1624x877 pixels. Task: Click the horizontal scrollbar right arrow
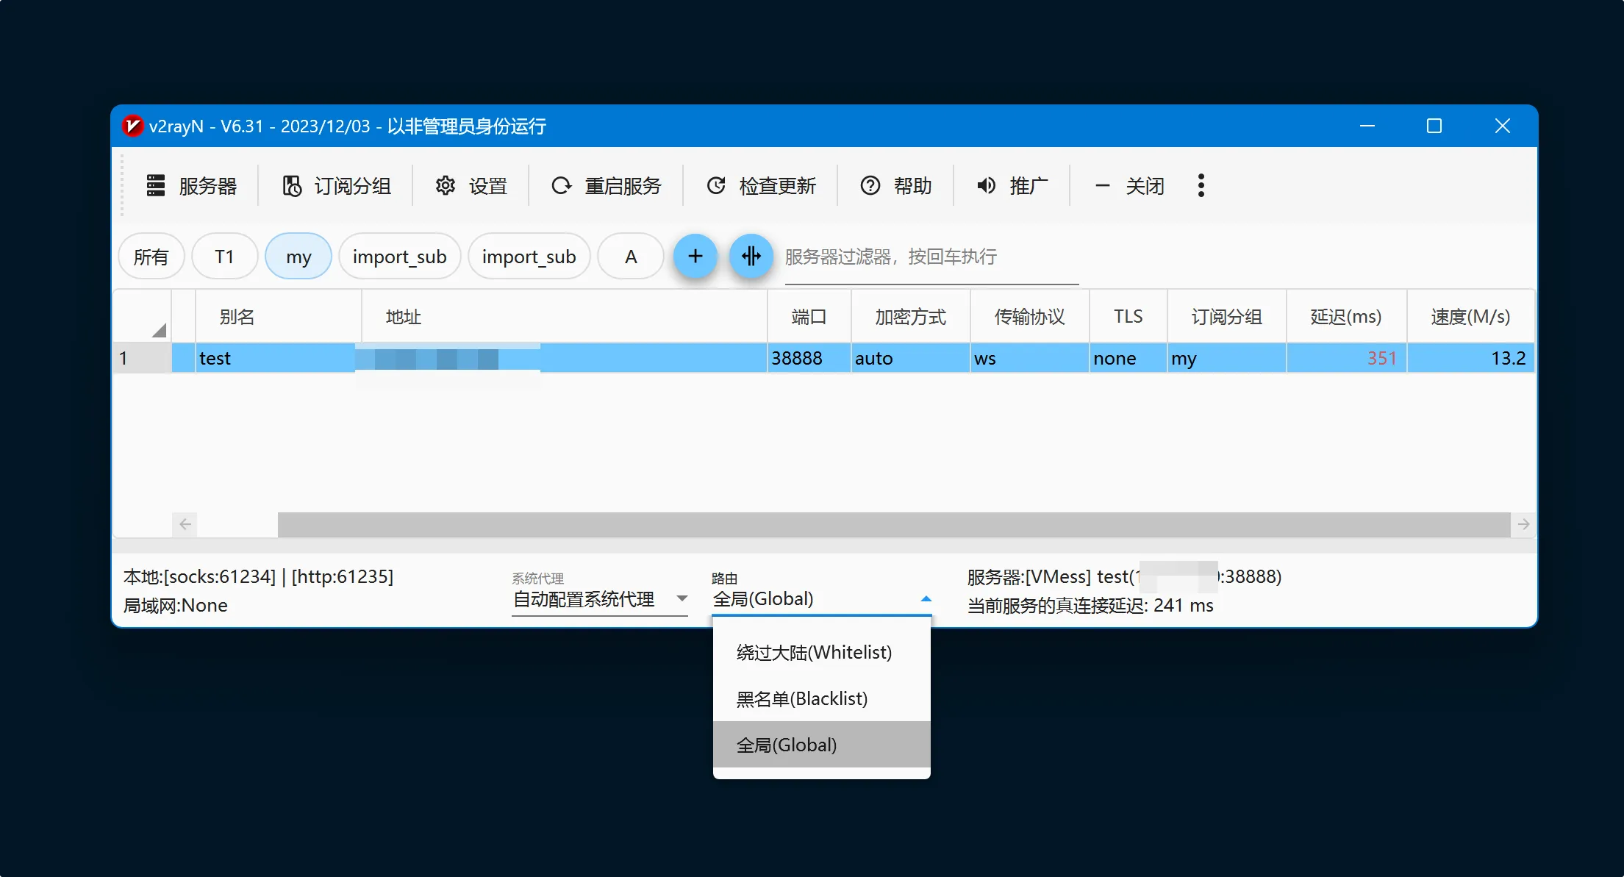[x=1523, y=524]
